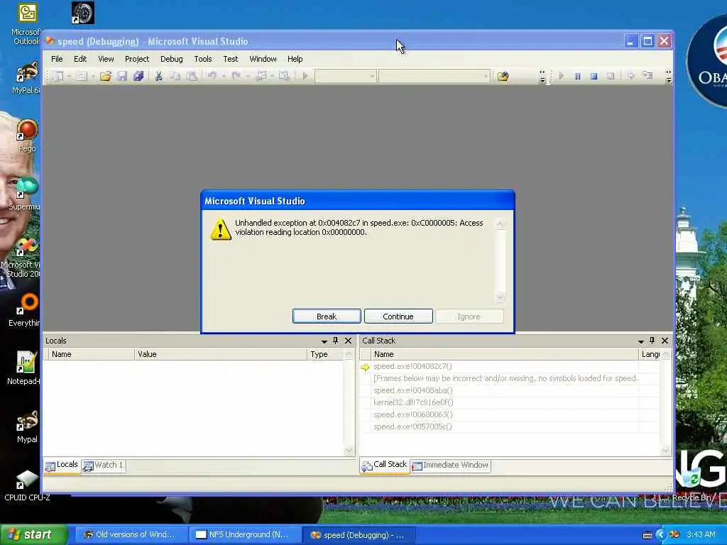Click the Show Next Statement arrow icon
The height and width of the screenshot is (545, 727).
(x=630, y=76)
